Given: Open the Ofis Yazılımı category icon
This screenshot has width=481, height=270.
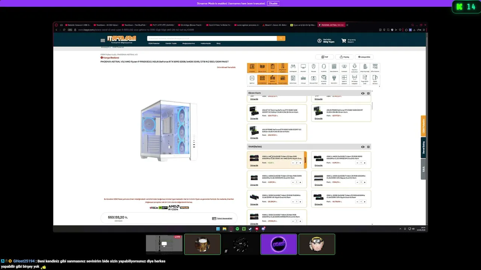Looking at the screenshot, I should tap(375, 68).
